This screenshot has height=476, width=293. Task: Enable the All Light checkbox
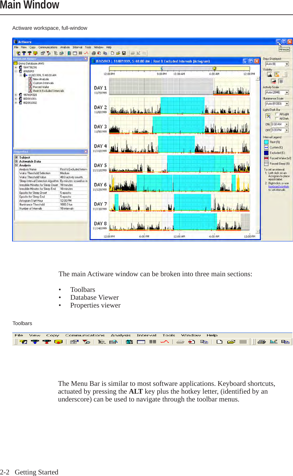pos(277,114)
